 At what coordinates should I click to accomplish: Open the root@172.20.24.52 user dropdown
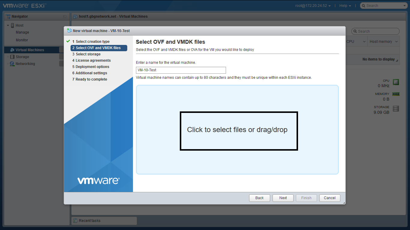(x=313, y=6)
